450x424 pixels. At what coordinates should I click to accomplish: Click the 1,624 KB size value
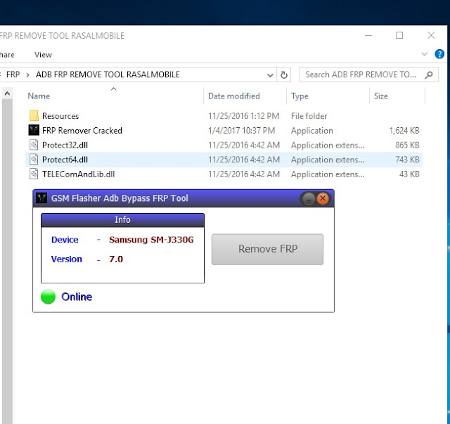404,131
